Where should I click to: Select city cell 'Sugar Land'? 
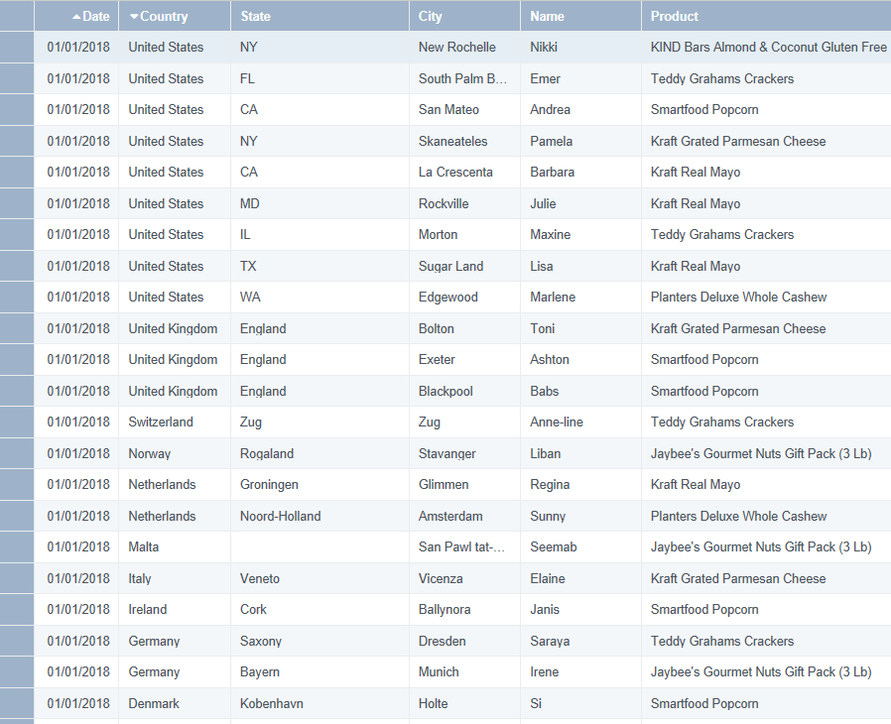464,266
